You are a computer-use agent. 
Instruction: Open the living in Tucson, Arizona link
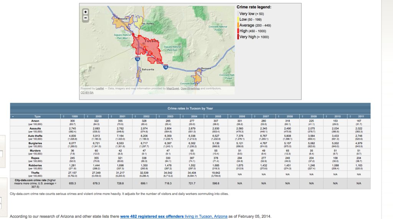206,216
